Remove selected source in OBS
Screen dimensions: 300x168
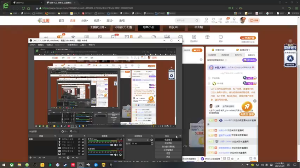(x=64, y=158)
